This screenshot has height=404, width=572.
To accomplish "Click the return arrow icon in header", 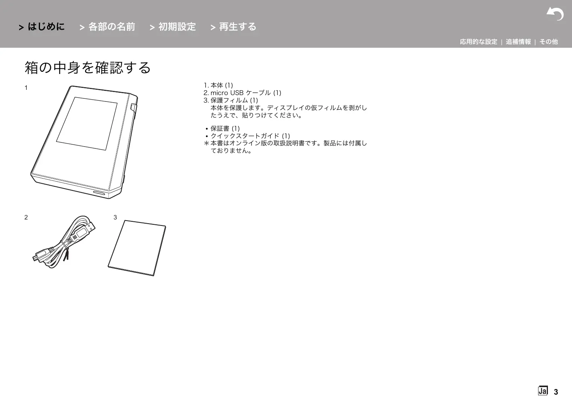I will pos(555,14).
